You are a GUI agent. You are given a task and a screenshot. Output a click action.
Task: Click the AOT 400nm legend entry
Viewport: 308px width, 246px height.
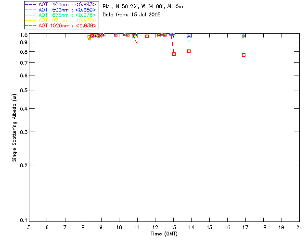pyautogui.click(x=61, y=4)
